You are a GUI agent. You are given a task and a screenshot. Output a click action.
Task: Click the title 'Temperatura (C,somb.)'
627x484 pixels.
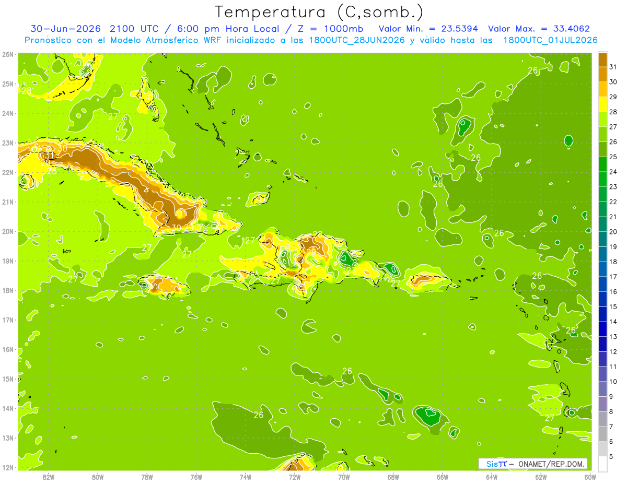click(319, 12)
